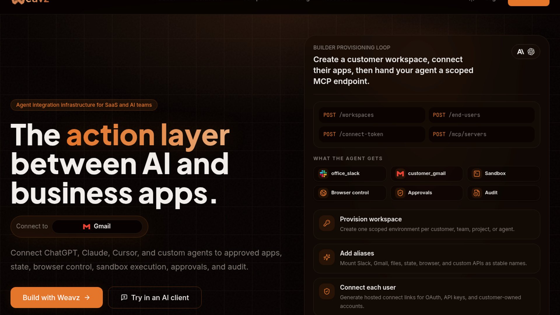Click the 'Connect to' label
Image resolution: width=560 pixels, height=315 pixels.
(32, 226)
